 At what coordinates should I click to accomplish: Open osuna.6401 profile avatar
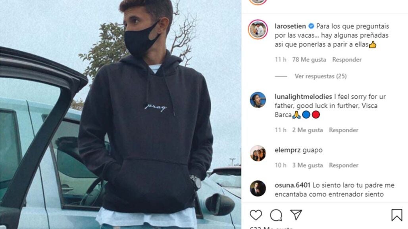(258, 188)
